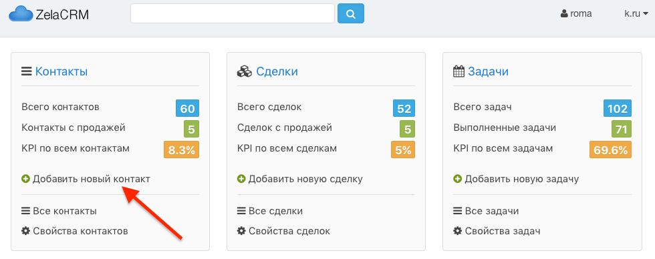Open the roma user profile
This screenshot has height=259, width=655.
(576, 13)
